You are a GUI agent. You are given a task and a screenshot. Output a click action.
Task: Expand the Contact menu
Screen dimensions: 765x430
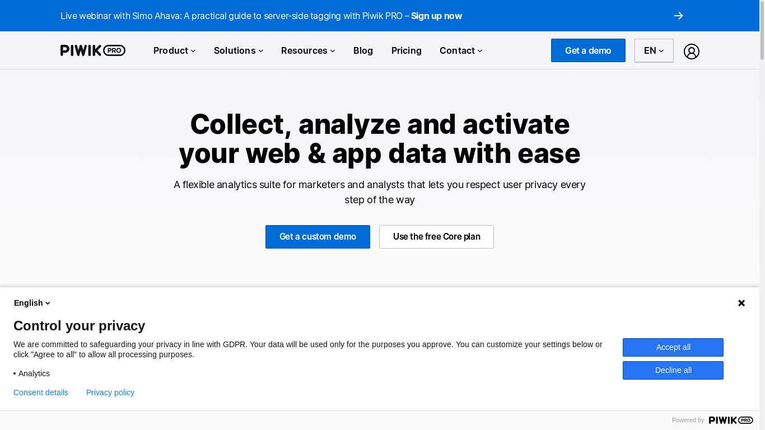point(461,50)
